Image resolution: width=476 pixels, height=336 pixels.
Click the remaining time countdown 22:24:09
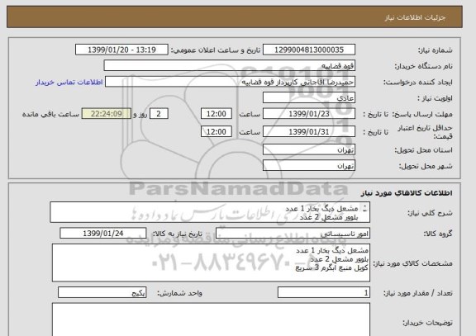[x=107, y=114]
